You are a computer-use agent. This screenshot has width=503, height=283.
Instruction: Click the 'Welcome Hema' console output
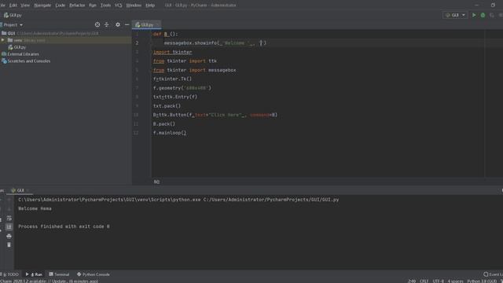tap(35, 208)
